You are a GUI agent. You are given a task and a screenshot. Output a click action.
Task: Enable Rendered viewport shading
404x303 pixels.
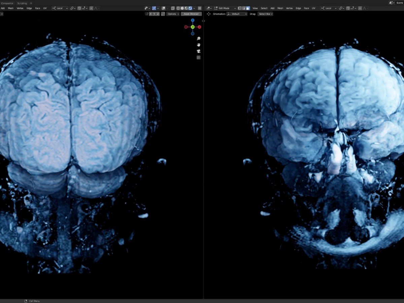click(x=190, y=8)
